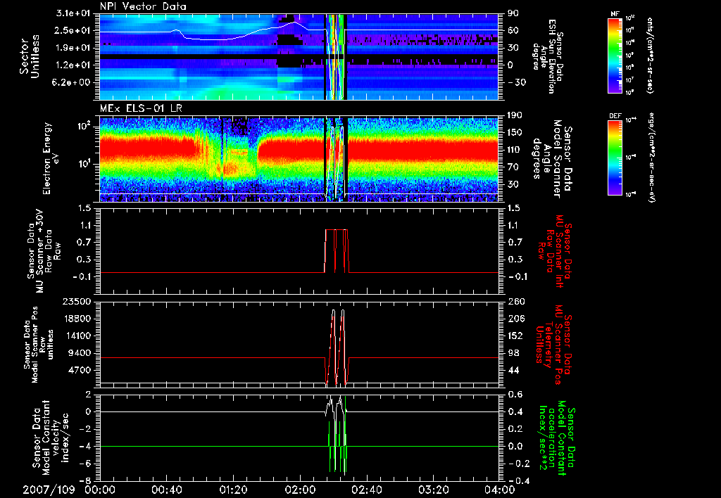Click the "DEF" color bar heading
This screenshot has height=498, width=721.
(615, 116)
